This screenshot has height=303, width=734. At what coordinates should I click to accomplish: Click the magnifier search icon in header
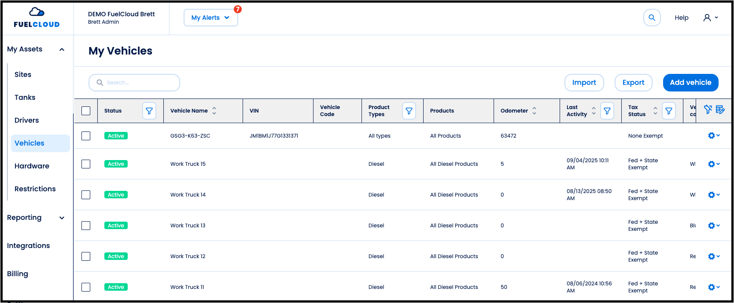pos(652,18)
